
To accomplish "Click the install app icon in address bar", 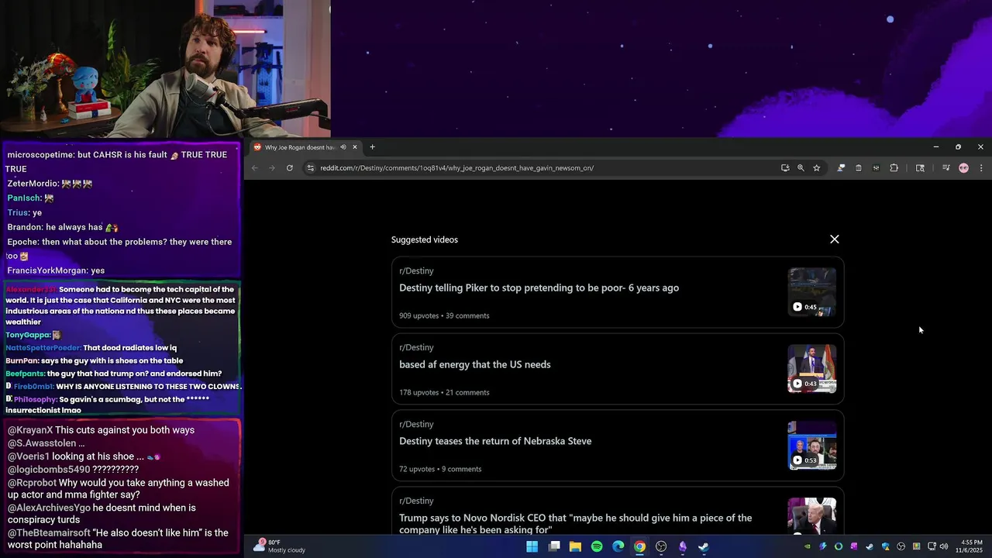I will [x=785, y=167].
